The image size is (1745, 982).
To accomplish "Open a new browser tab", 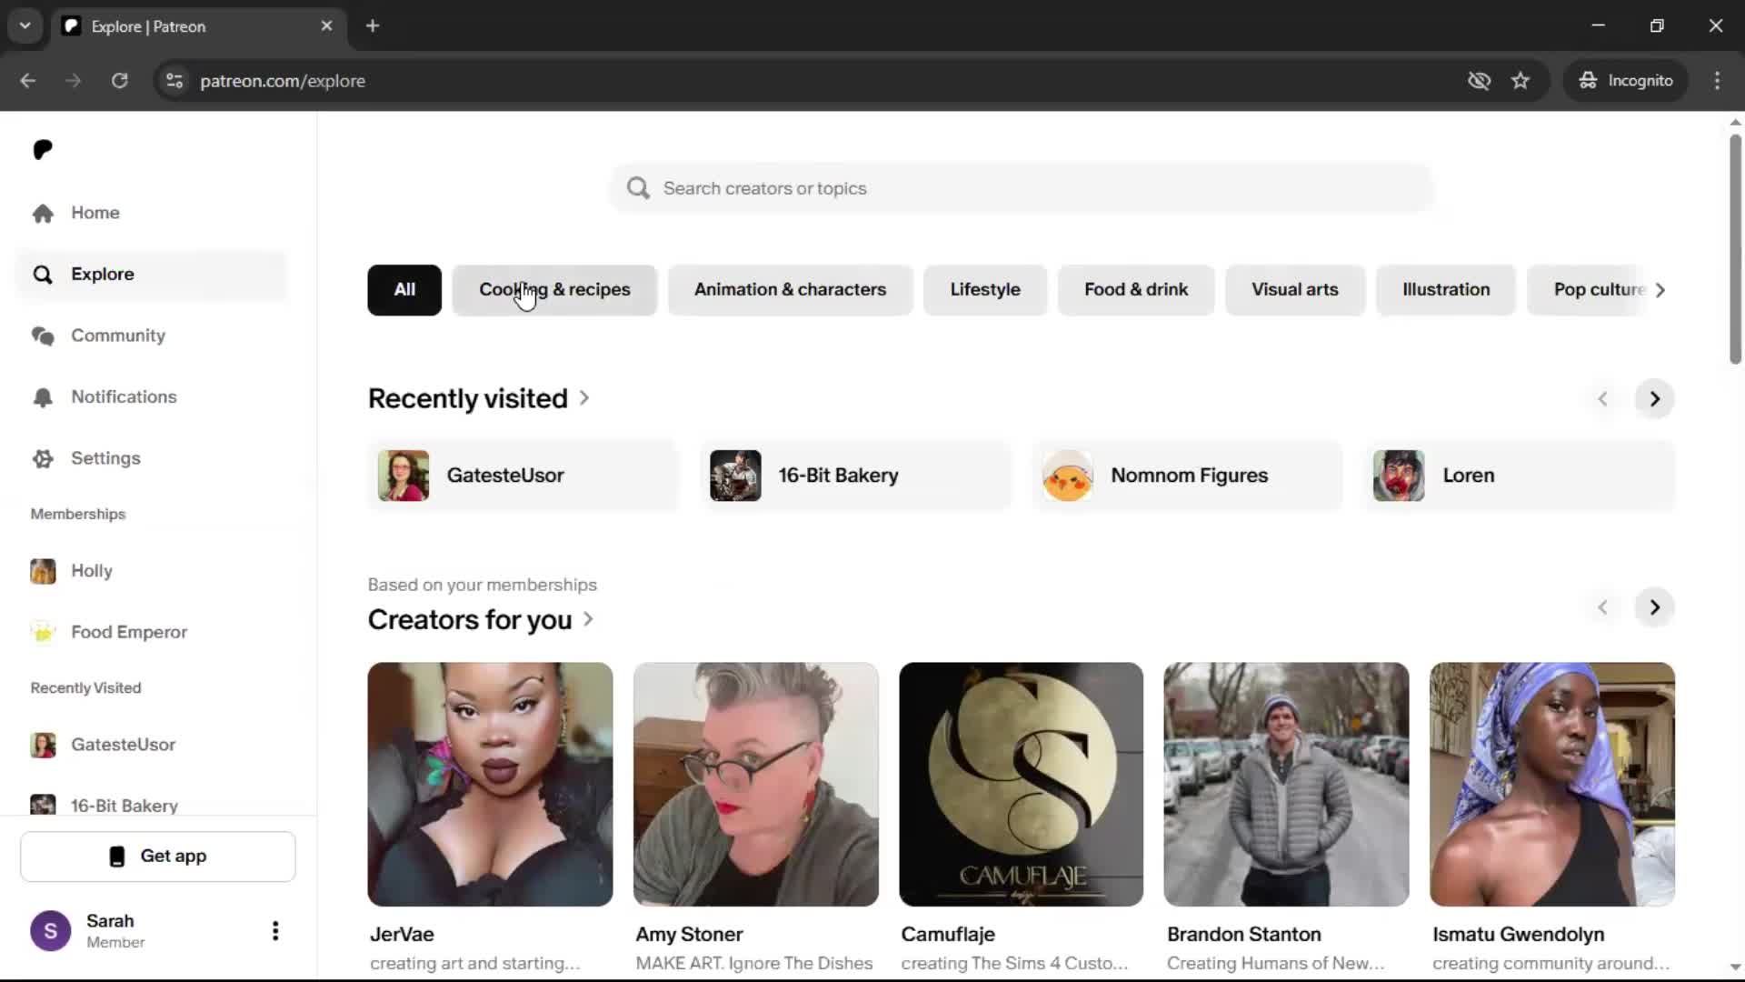I will pyautogui.click(x=373, y=26).
